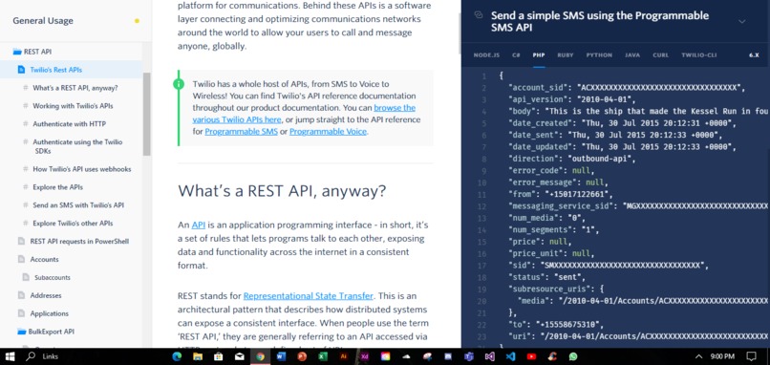Open the 6.X SDK version dropdown
Screen dimensions: 770x365
(x=754, y=55)
